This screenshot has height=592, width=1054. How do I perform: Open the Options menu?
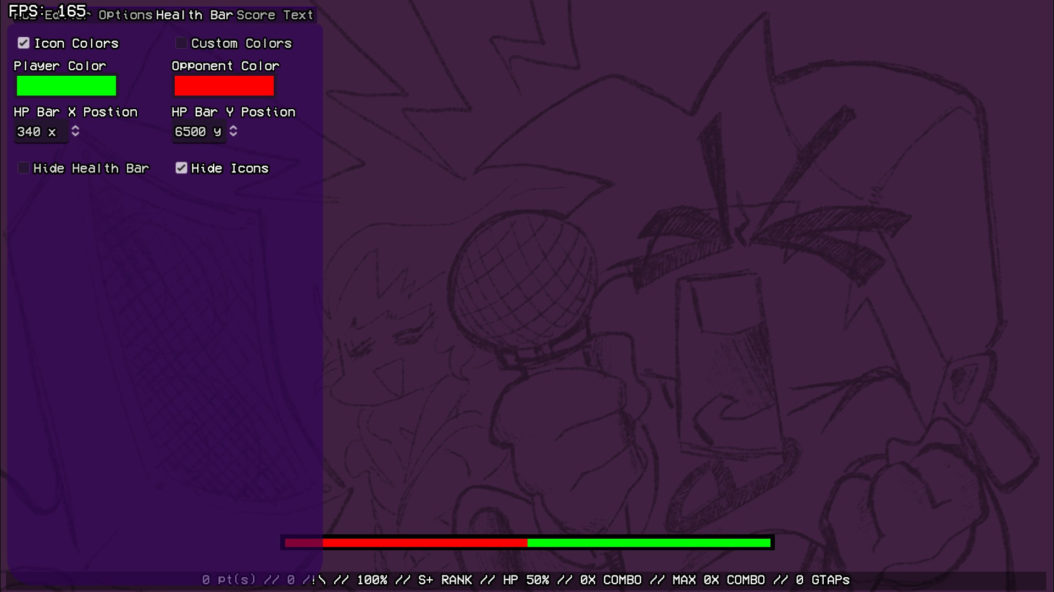pyautogui.click(x=125, y=15)
